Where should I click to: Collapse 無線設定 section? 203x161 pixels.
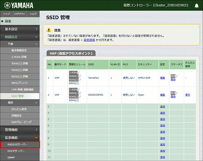(x=20, y=37)
